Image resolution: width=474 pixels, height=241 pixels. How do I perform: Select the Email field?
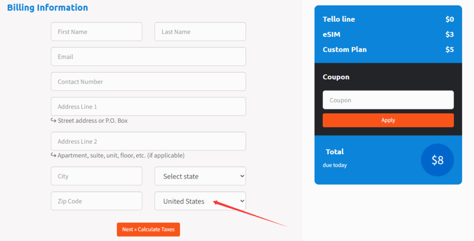[148, 57]
